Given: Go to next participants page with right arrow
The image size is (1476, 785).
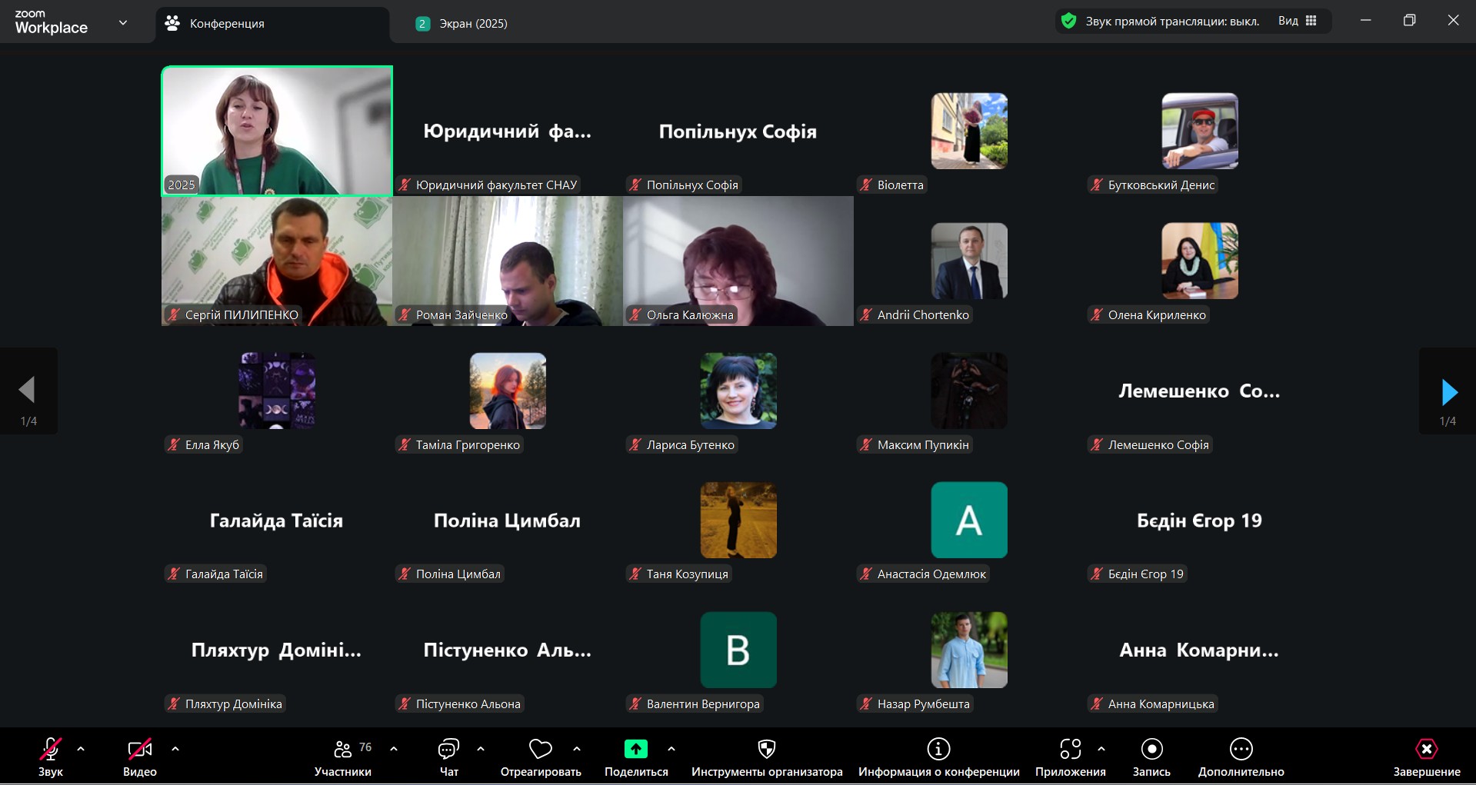Looking at the screenshot, I should click(1449, 392).
